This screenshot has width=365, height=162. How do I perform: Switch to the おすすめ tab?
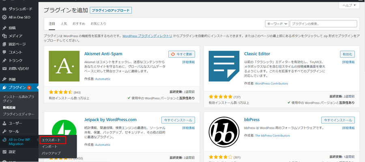(x=79, y=24)
